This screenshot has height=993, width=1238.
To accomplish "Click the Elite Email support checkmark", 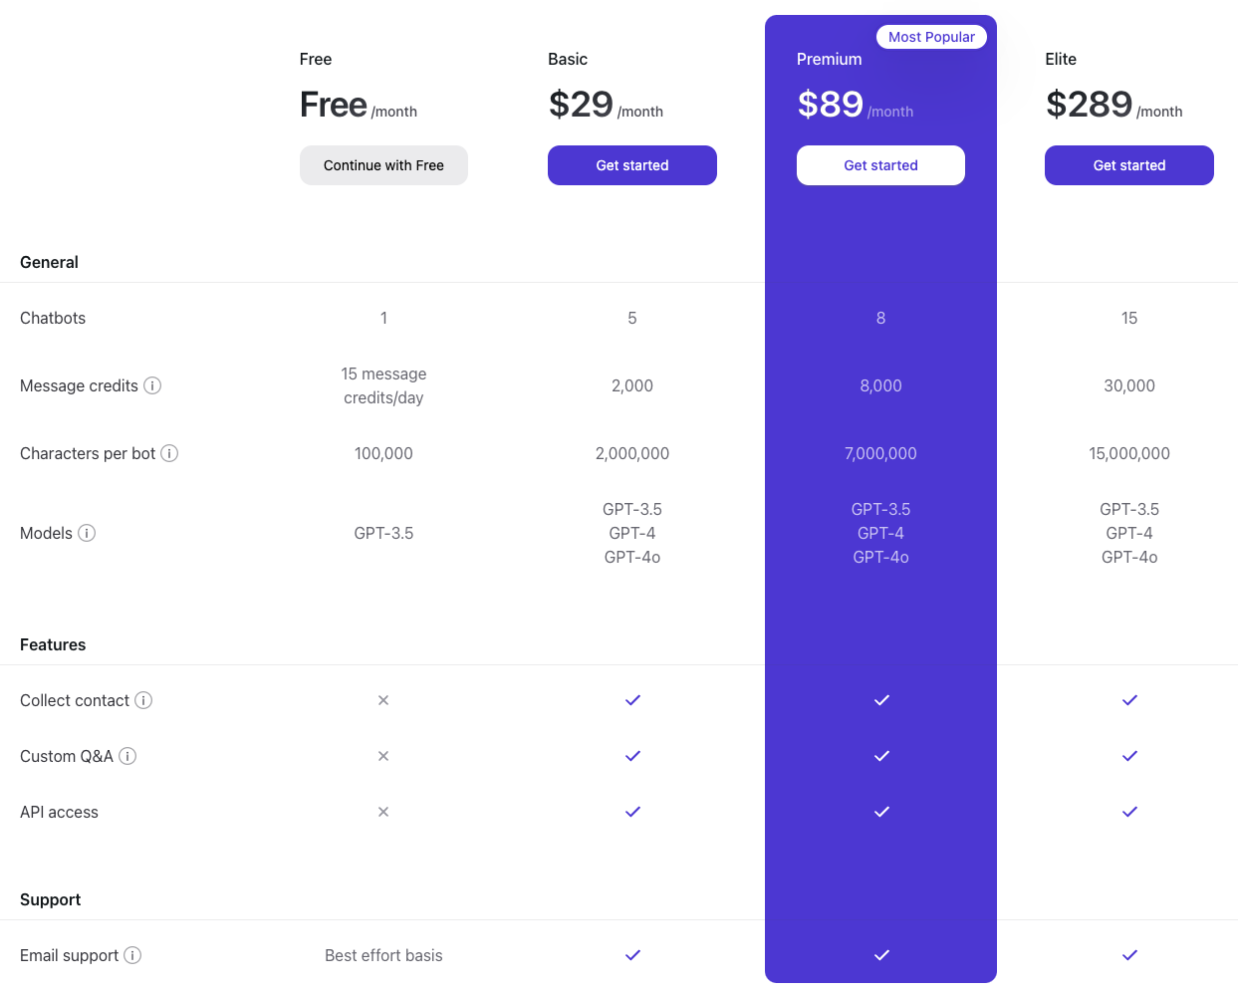I will coord(1128,955).
